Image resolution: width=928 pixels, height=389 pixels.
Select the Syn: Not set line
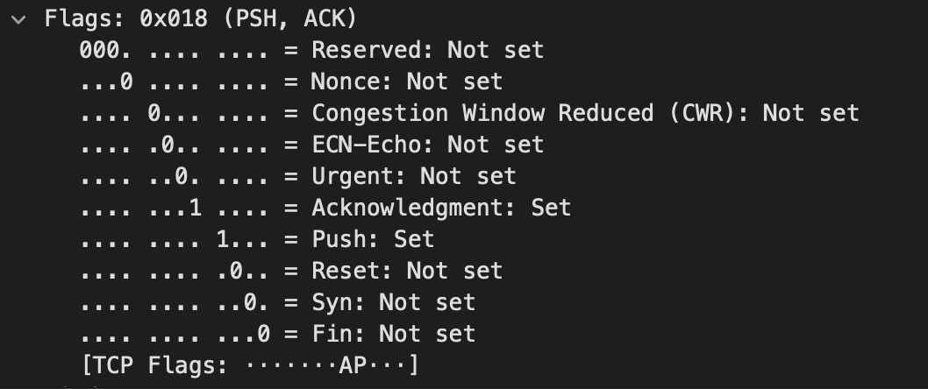[x=277, y=302]
